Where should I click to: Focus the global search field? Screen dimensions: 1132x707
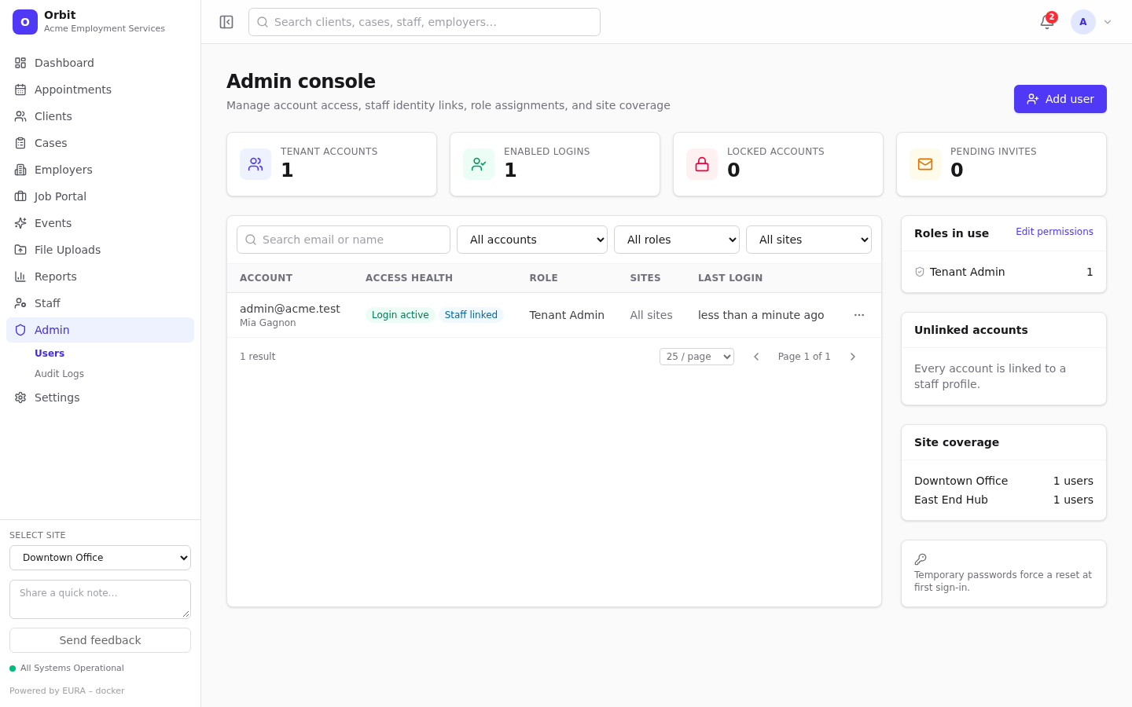click(424, 22)
